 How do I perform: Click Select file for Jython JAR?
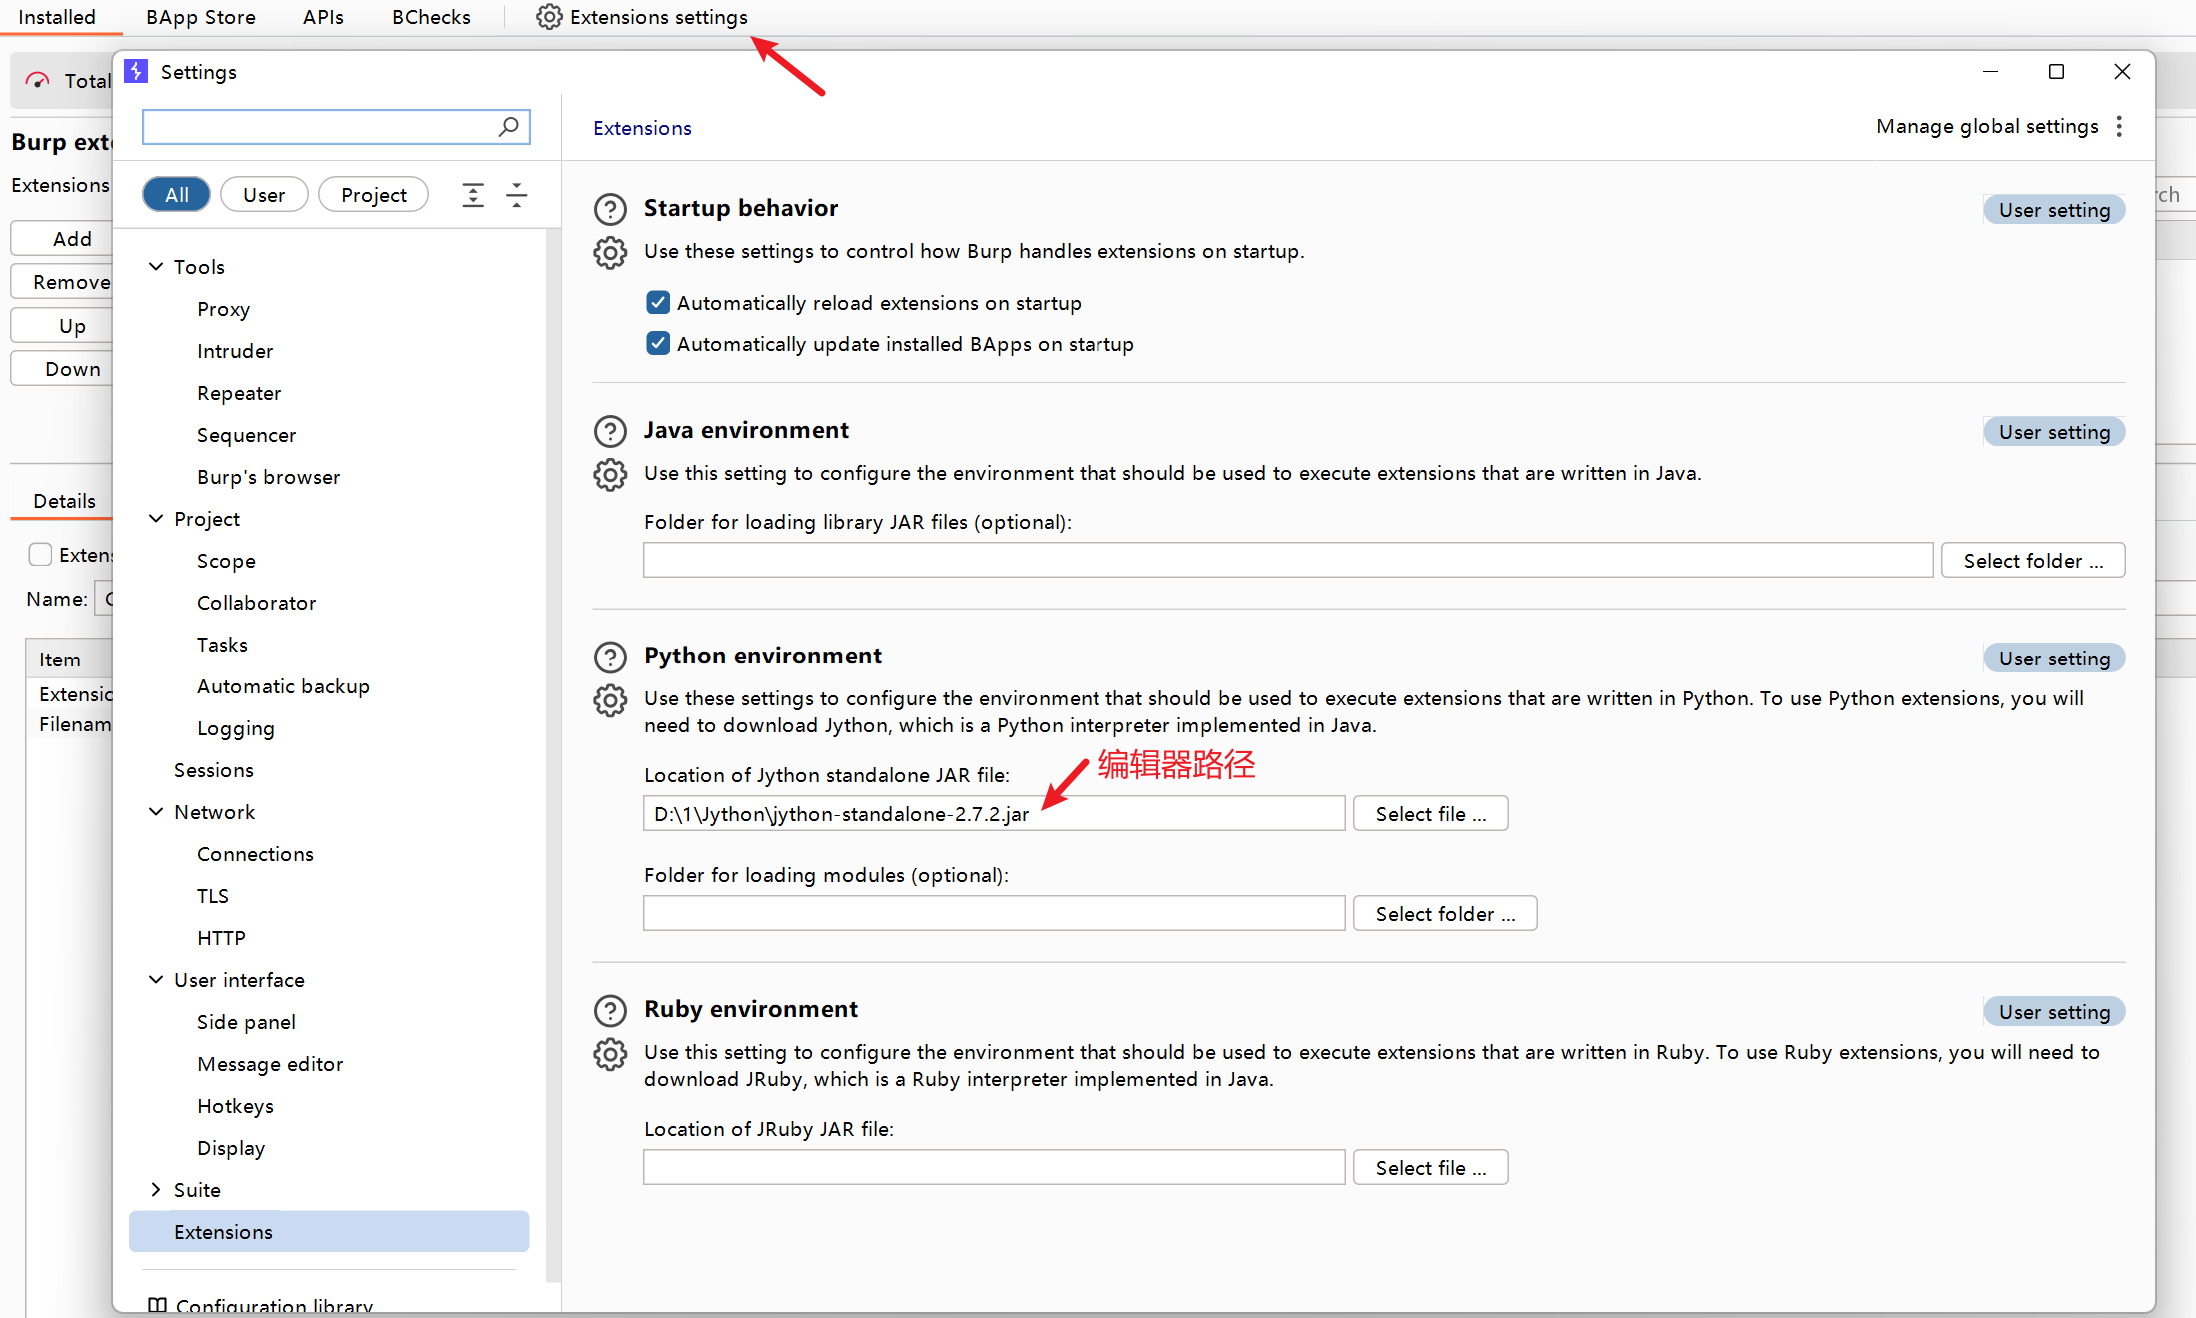(1430, 814)
